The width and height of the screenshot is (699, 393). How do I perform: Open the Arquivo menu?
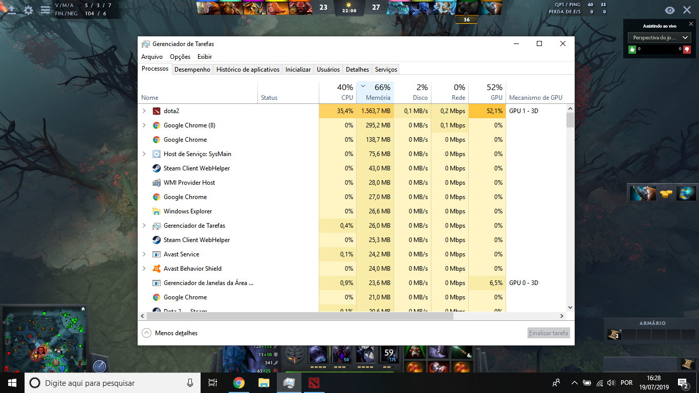click(152, 57)
